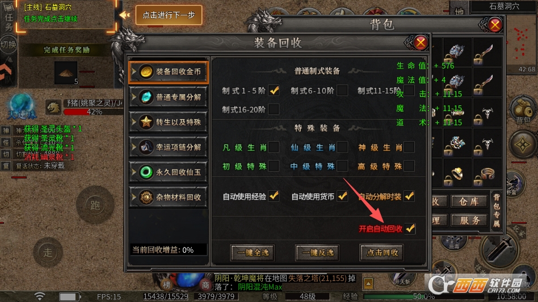
Task: Expand the 转生以及特殊 category
Action: pyautogui.click(x=169, y=122)
